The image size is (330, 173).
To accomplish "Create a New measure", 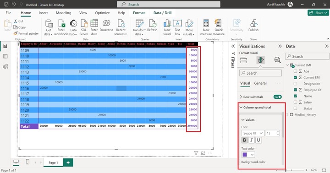I will (206, 27).
